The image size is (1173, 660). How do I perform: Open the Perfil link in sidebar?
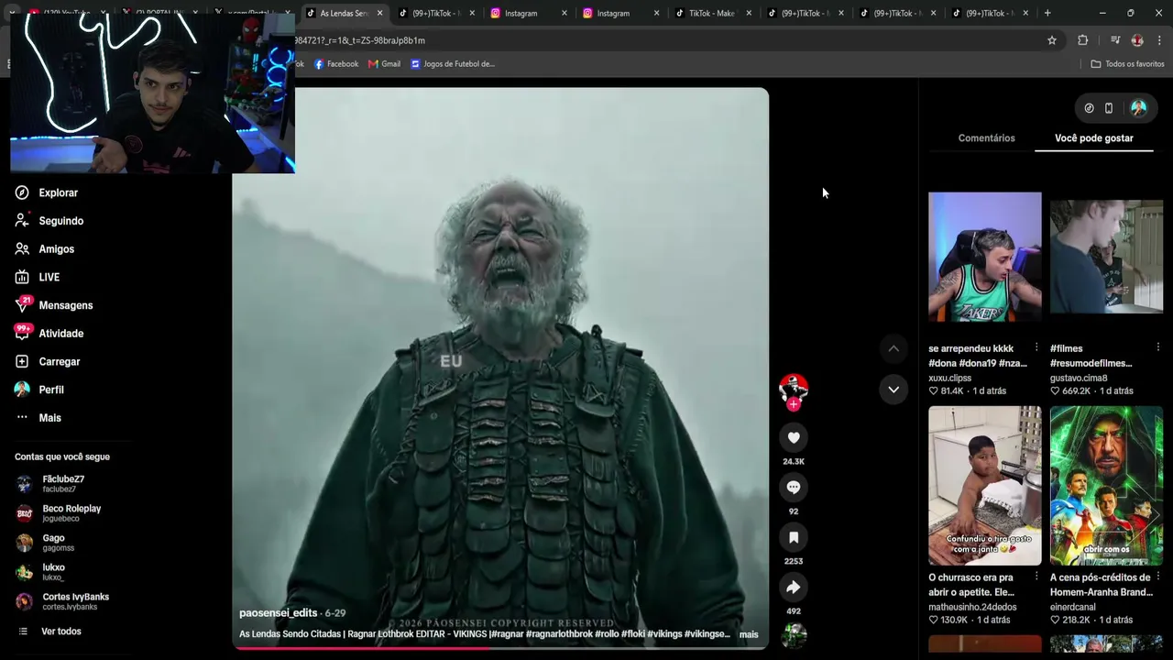[x=51, y=390]
